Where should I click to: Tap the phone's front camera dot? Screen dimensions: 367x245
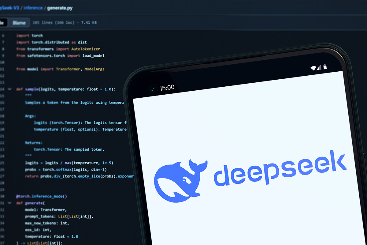click(152, 90)
